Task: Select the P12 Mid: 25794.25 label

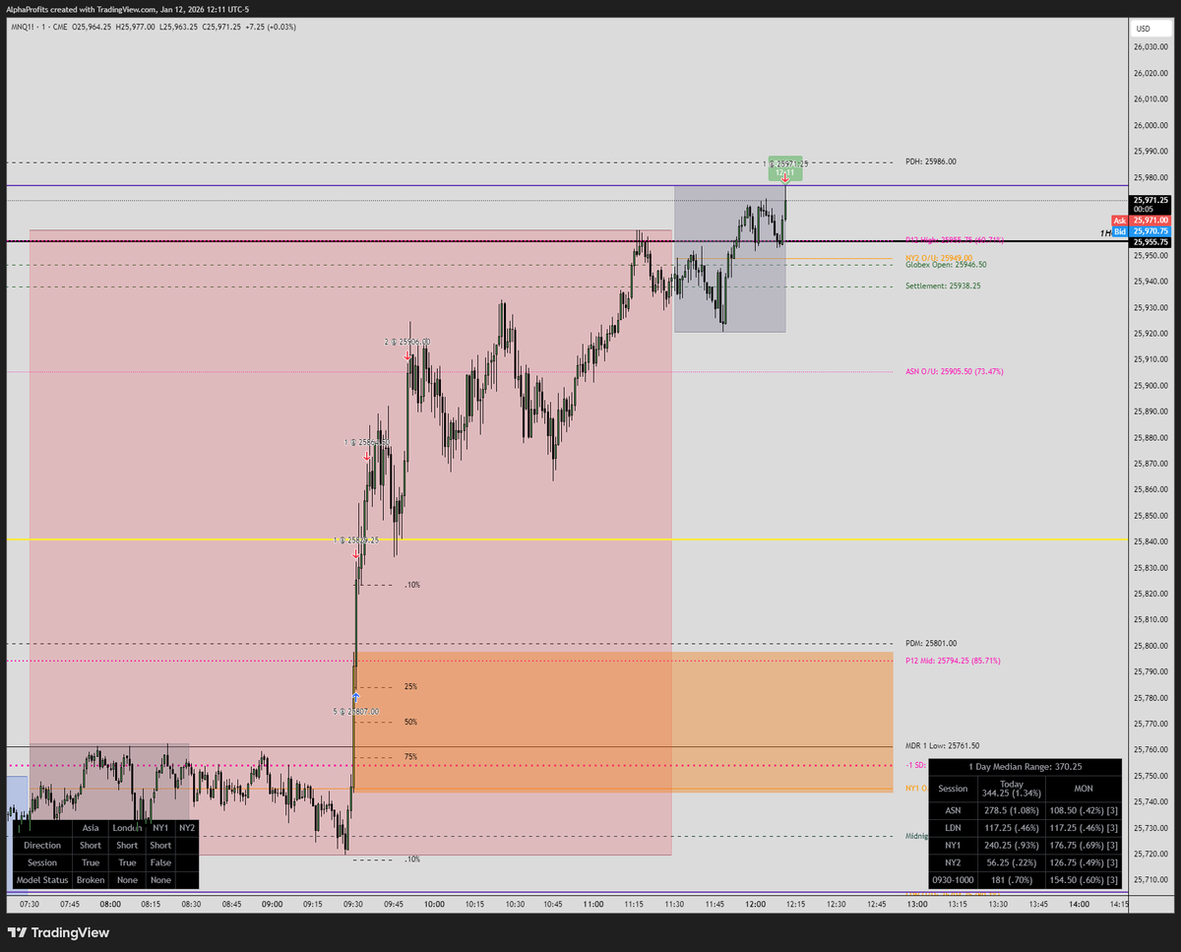Action: [954, 661]
